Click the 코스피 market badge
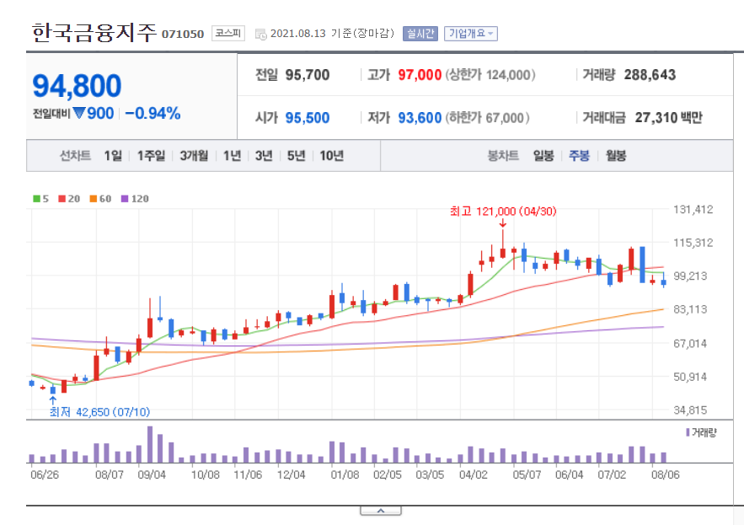 tap(228, 33)
